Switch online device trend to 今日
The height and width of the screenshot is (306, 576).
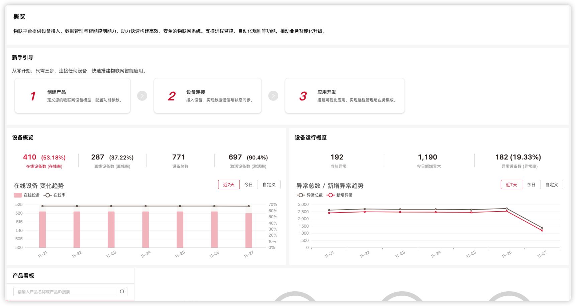coord(248,185)
